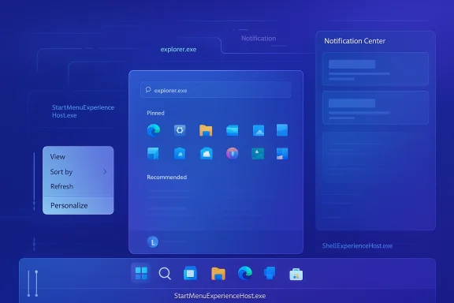Viewport: 454px width, 303px height.
Task: Click the Notification Center title
Action: pyautogui.click(x=355, y=41)
